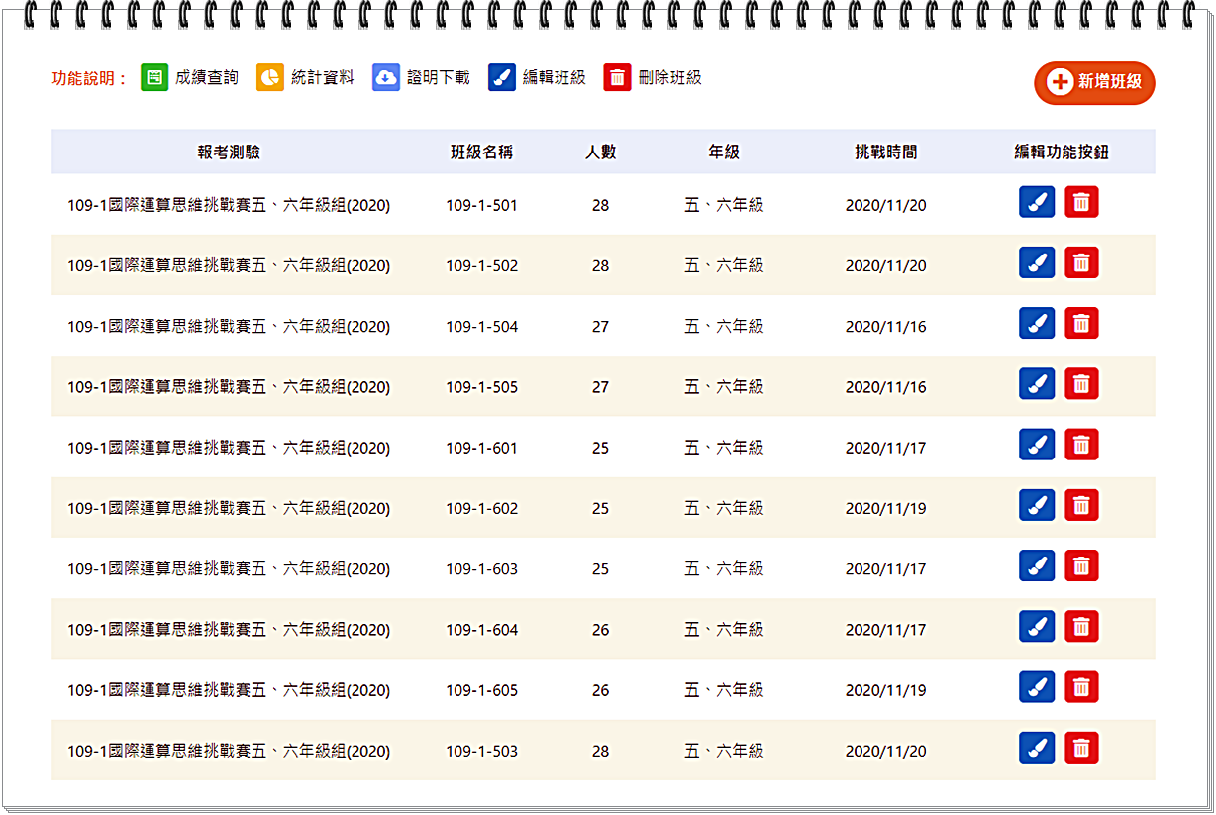
Task: Edit class 109-1-605
Action: click(1037, 687)
